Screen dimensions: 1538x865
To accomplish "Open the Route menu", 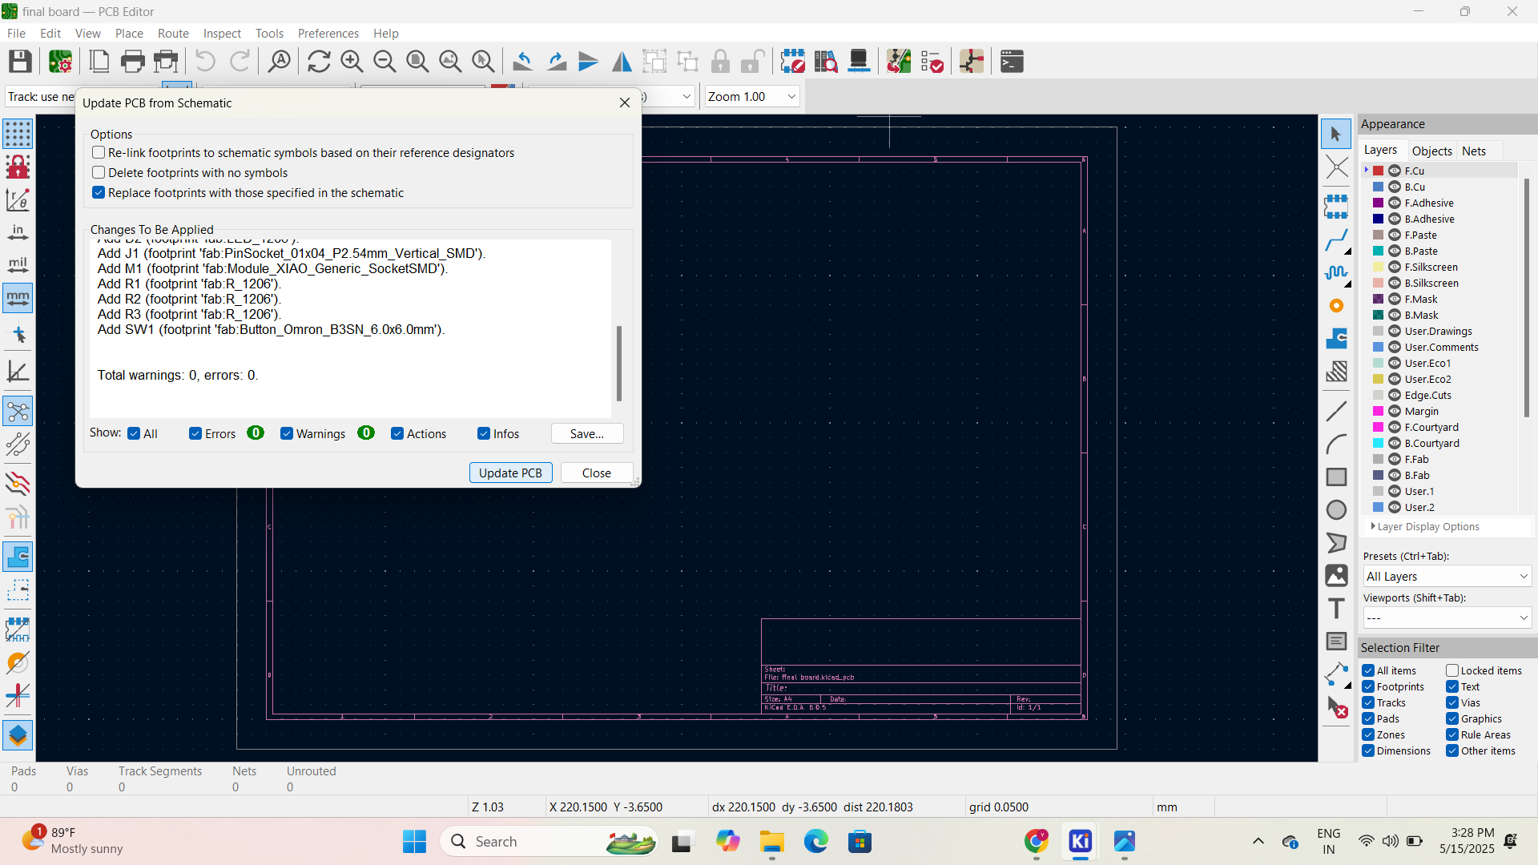I will coord(173,33).
